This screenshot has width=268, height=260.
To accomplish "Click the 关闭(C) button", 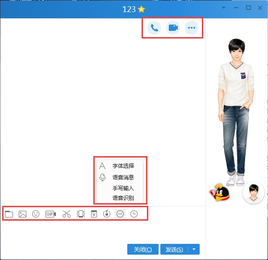I will tap(143, 249).
